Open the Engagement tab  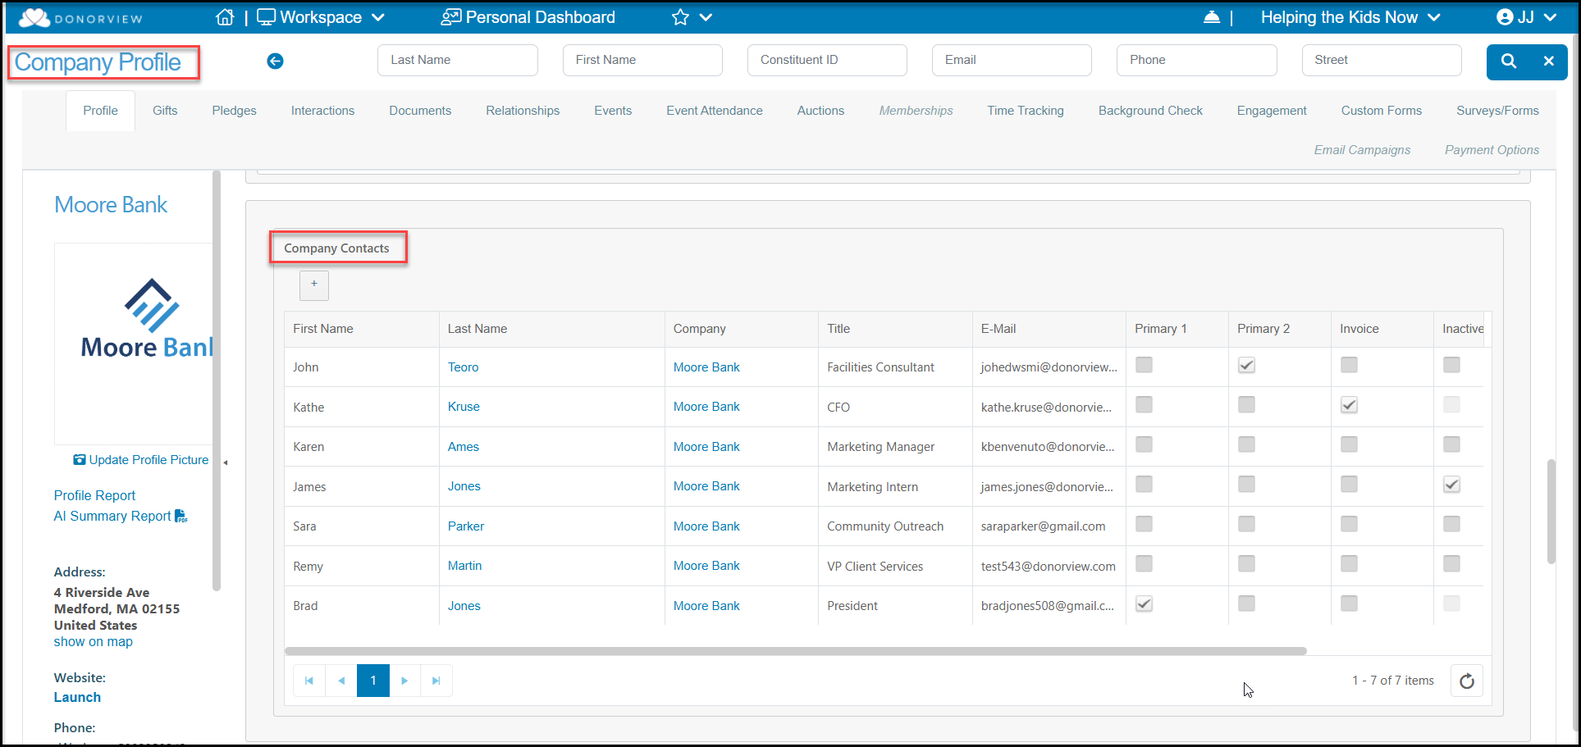point(1272,111)
